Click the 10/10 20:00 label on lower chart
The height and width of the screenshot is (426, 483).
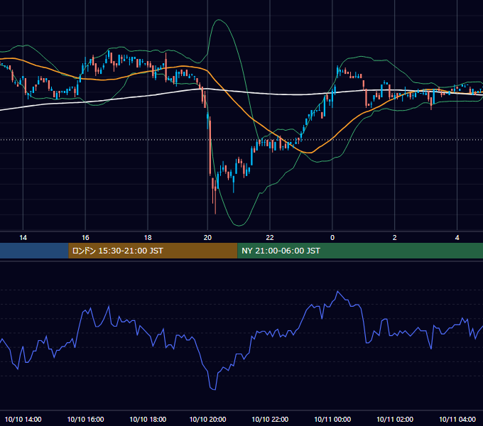207,419
